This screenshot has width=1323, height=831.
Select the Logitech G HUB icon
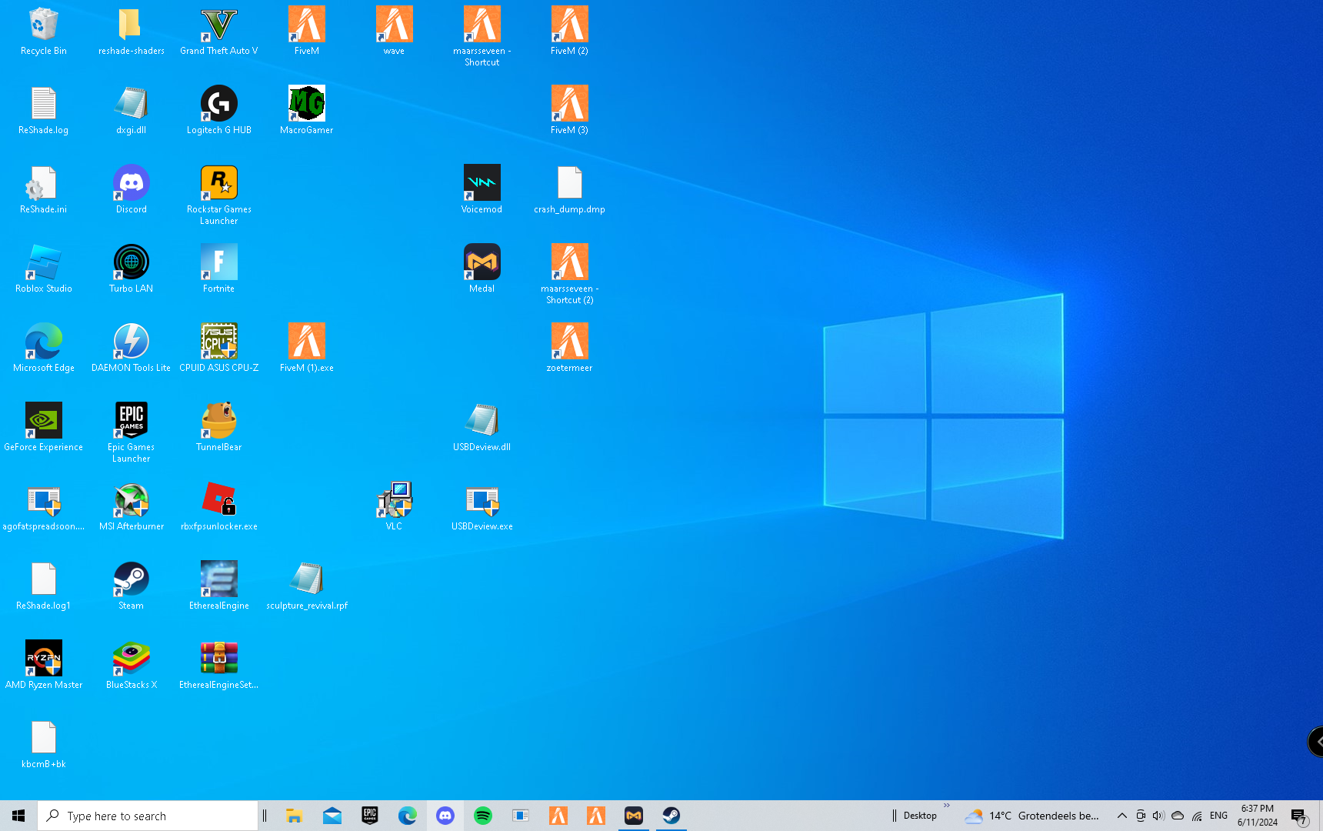(218, 105)
